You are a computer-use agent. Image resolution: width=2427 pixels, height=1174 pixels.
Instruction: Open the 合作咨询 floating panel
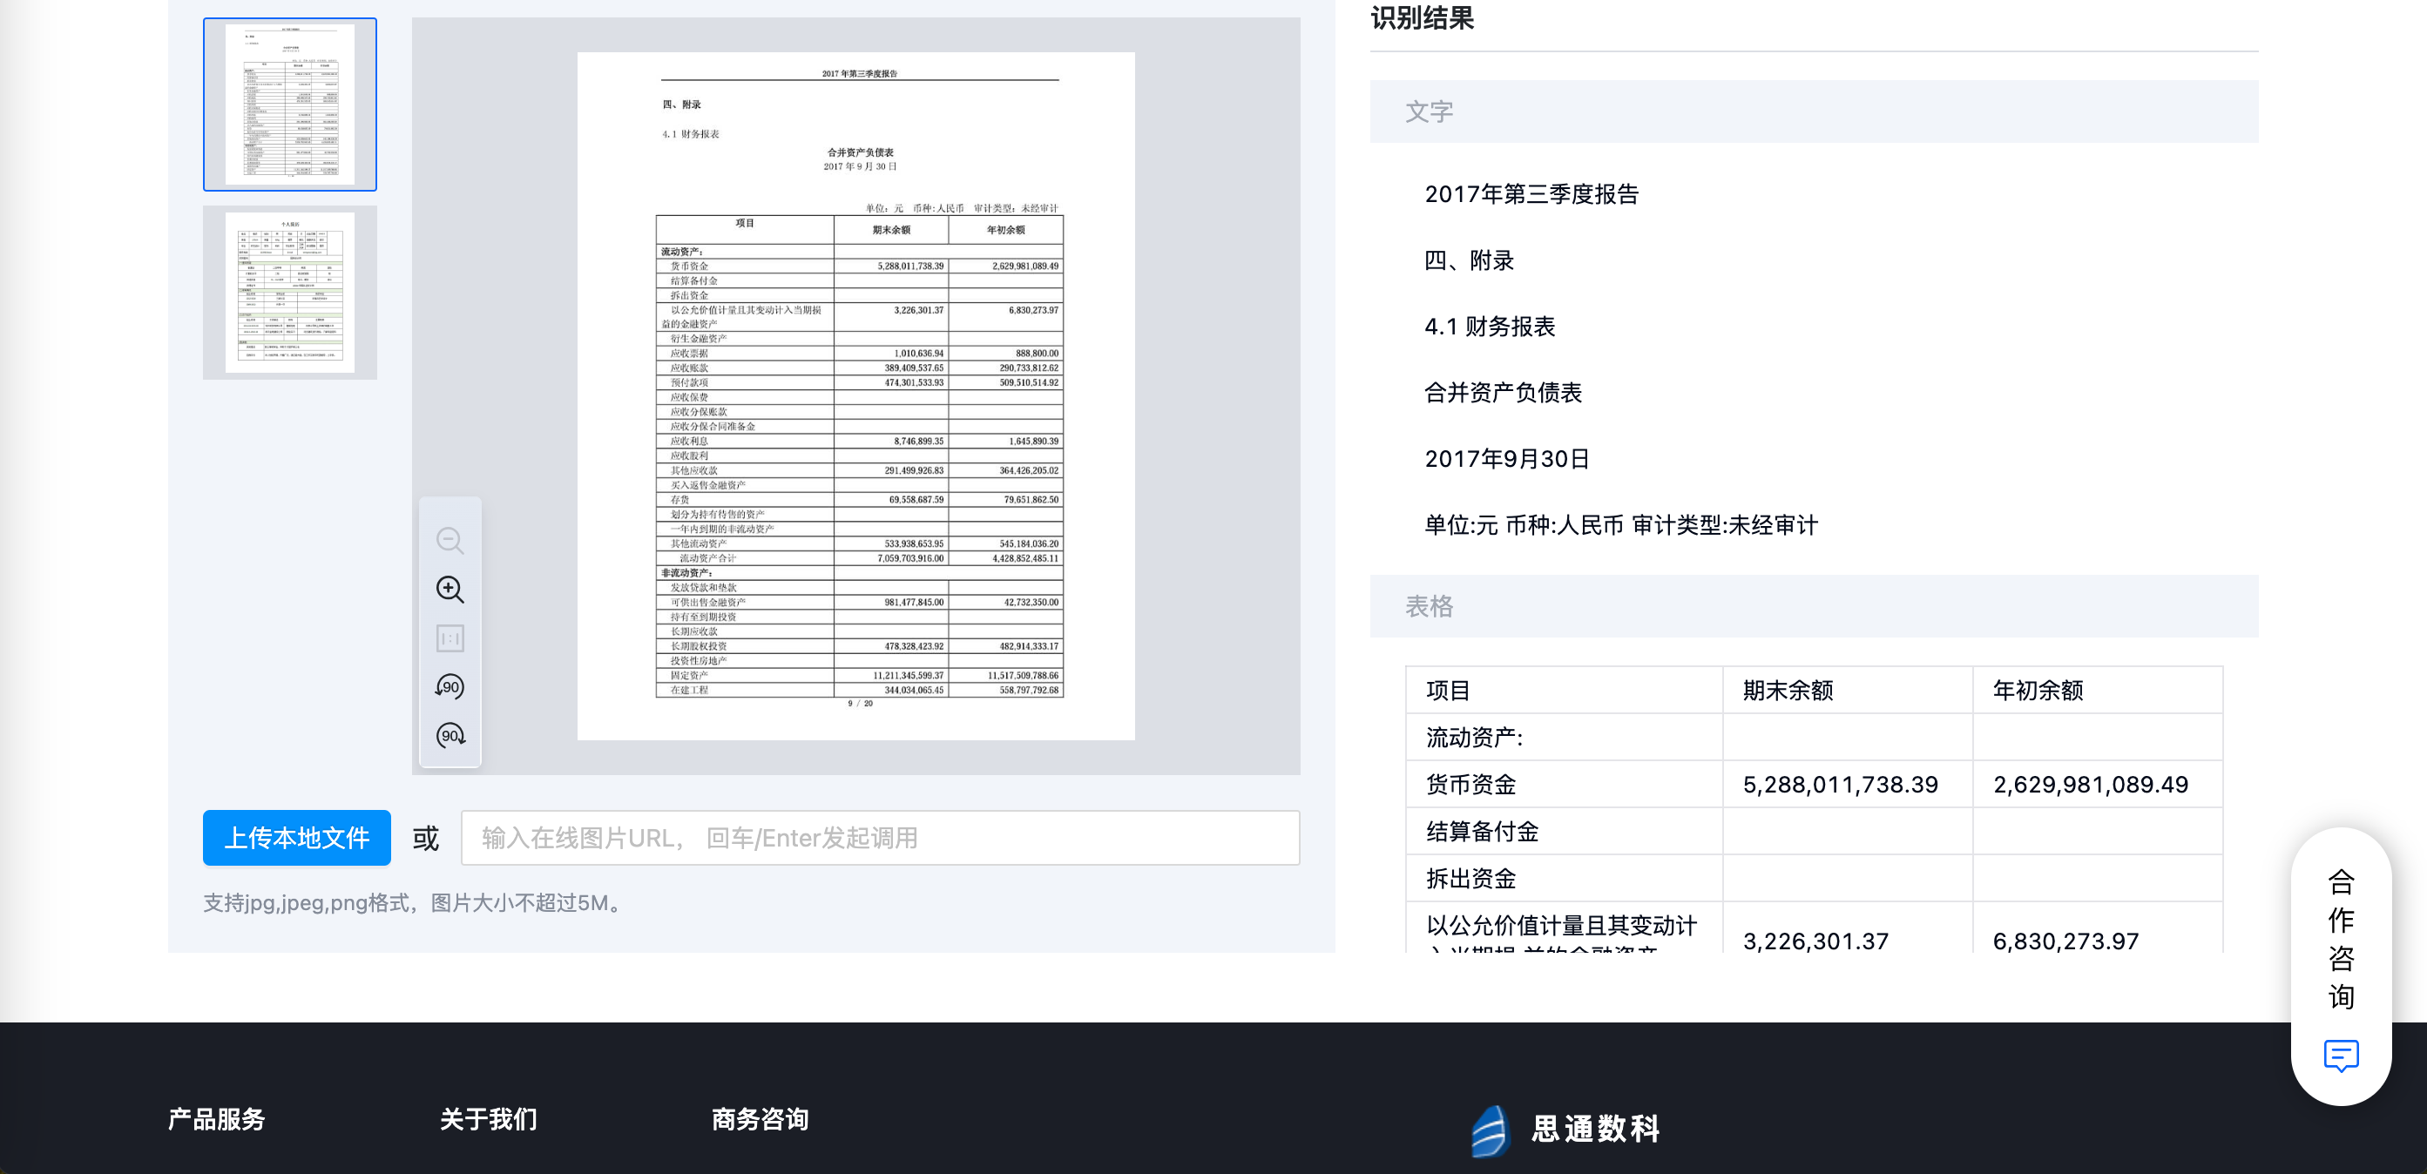coord(2340,939)
